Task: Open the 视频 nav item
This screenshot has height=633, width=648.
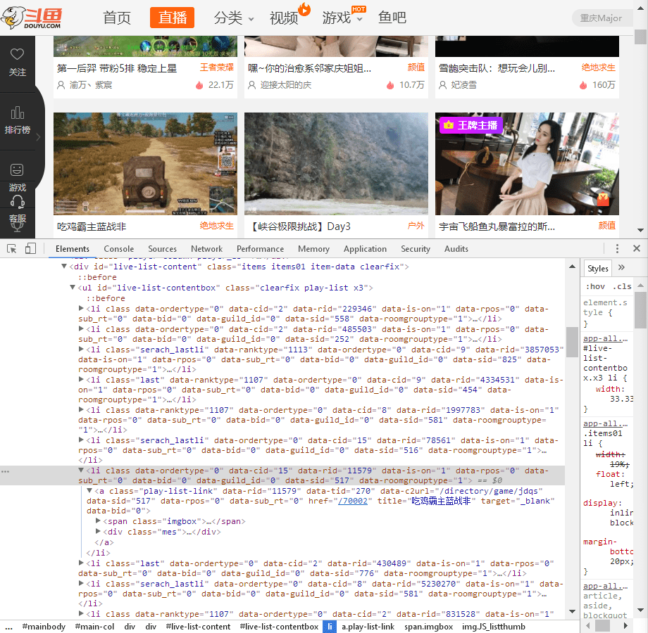Action: (x=284, y=18)
